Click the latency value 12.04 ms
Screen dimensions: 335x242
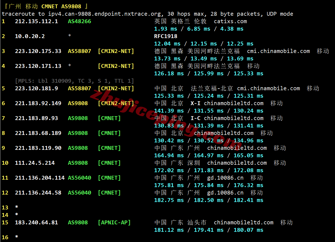click(x=167, y=44)
